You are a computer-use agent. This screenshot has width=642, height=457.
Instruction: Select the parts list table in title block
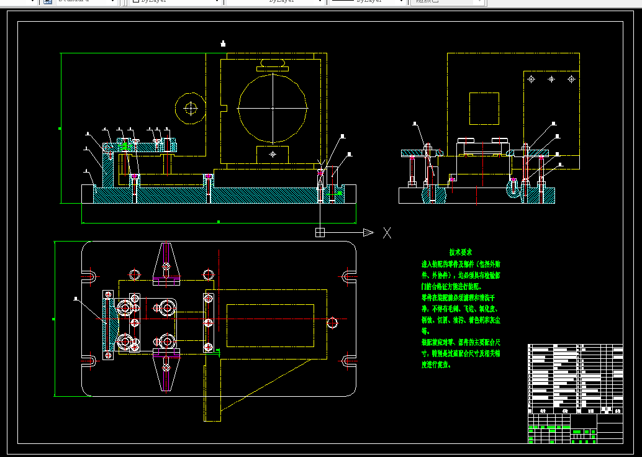(x=576, y=379)
